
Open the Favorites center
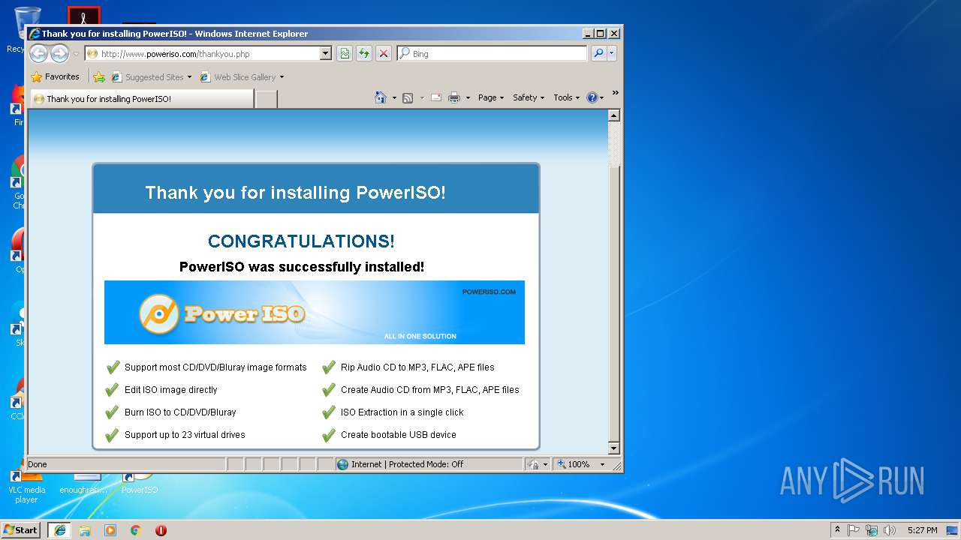pyautogui.click(x=55, y=76)
